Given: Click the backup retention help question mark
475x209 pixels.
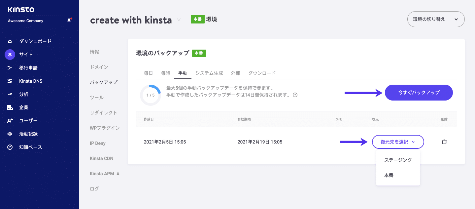Looking at the screenshot, I should 295,95.
